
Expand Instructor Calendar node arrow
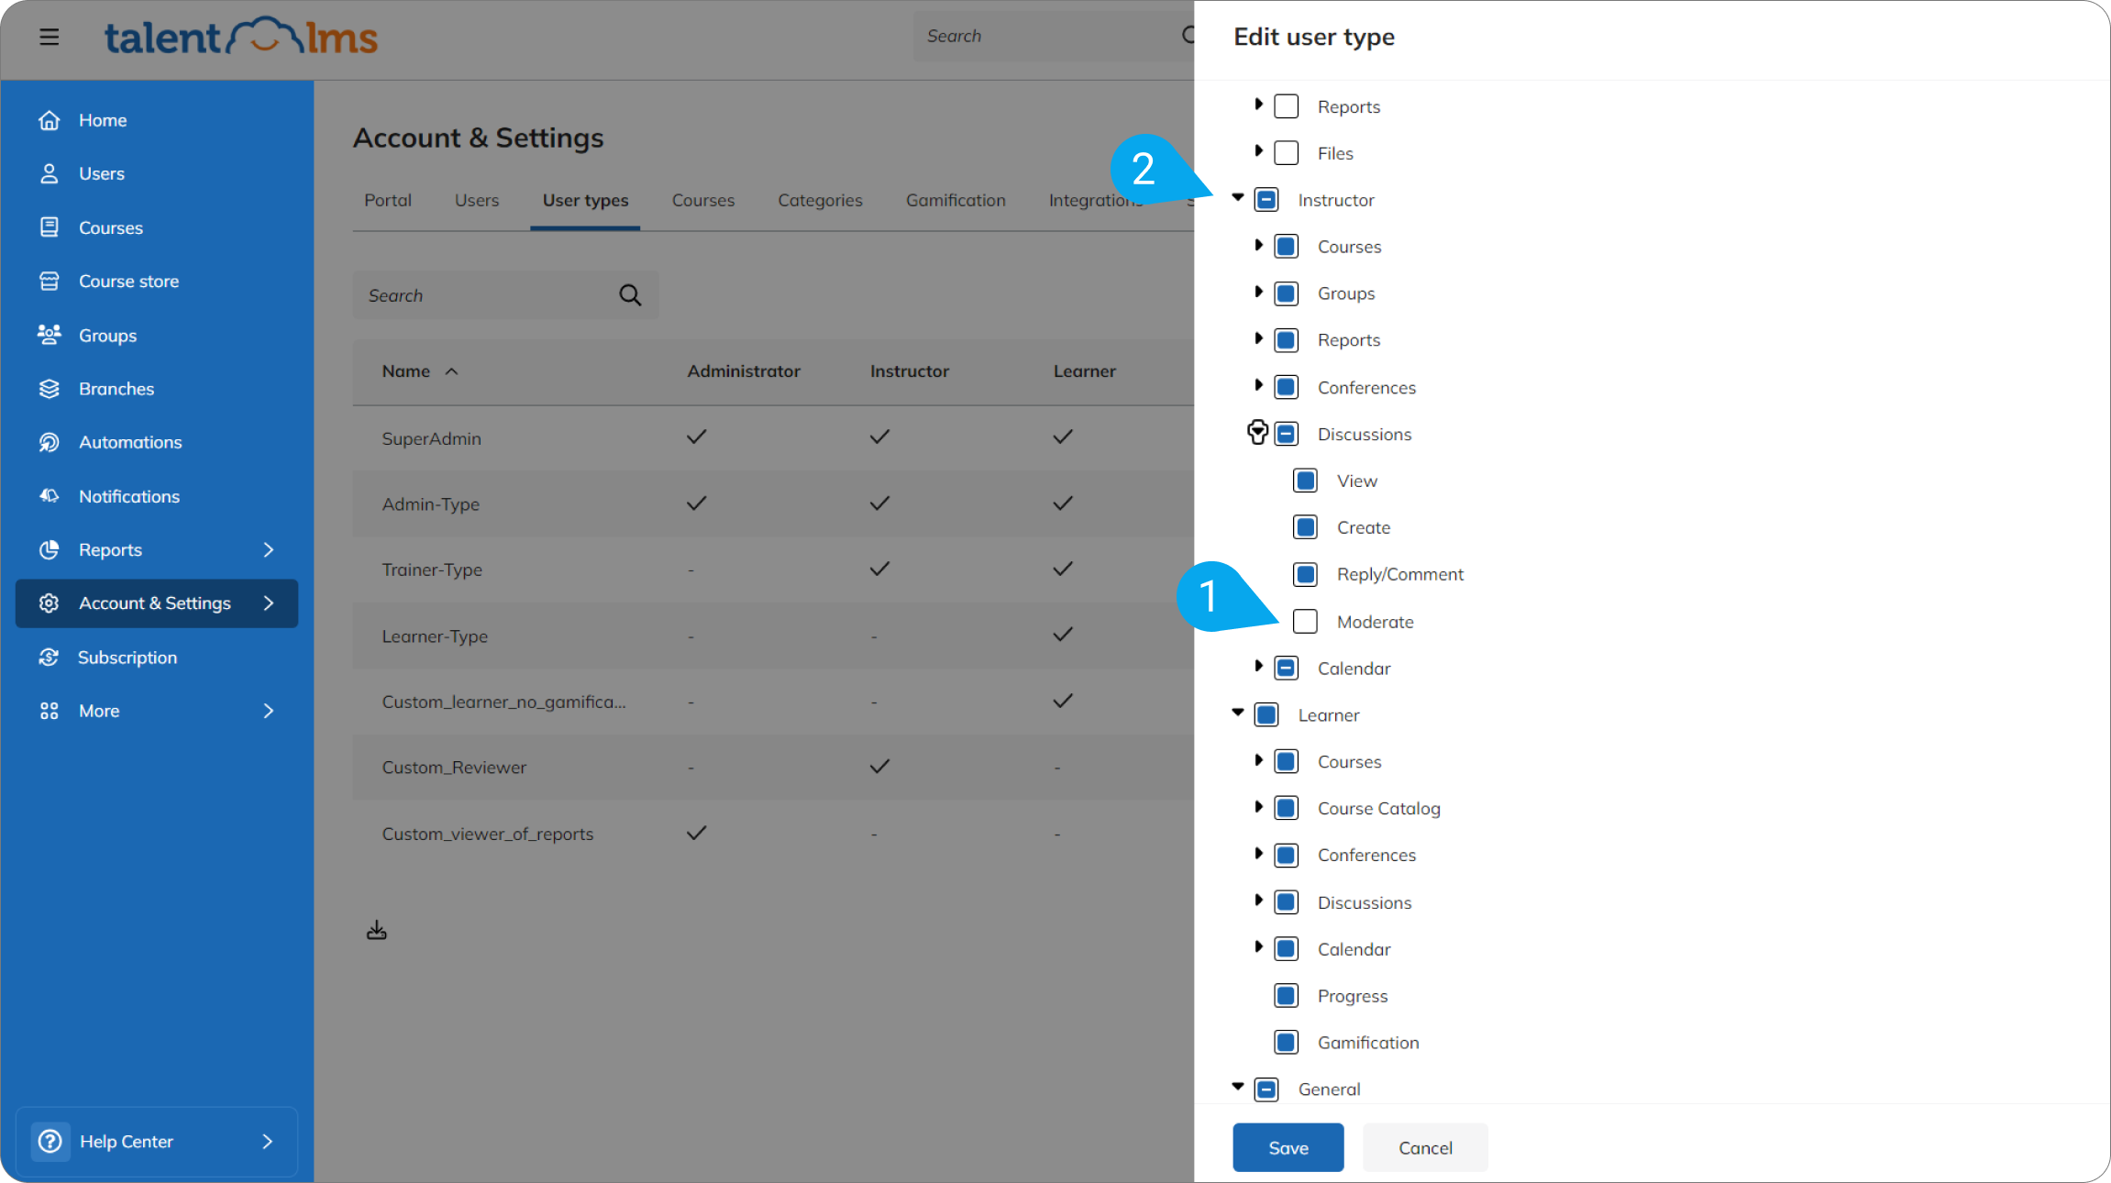(x=1258, y=667)
